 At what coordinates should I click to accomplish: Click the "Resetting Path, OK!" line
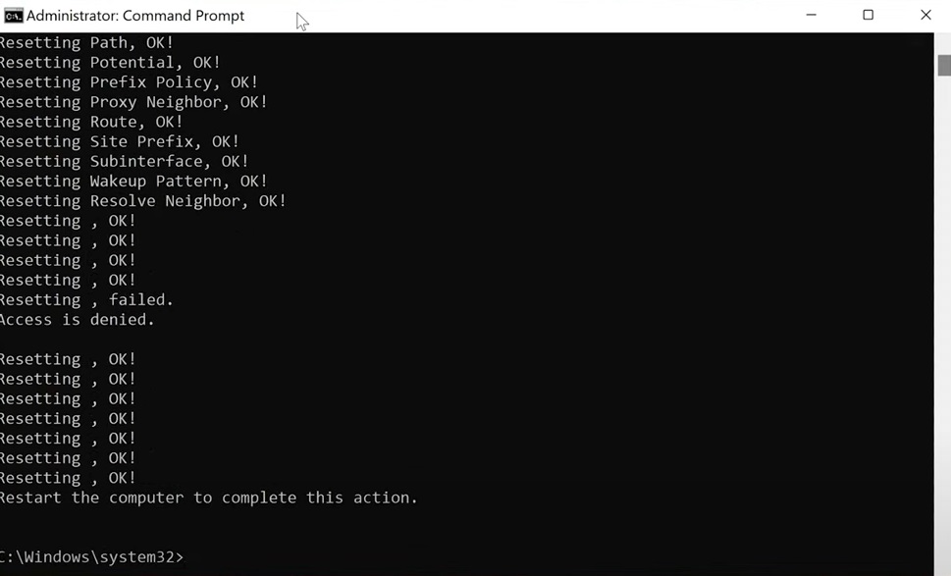pos(86,43)
